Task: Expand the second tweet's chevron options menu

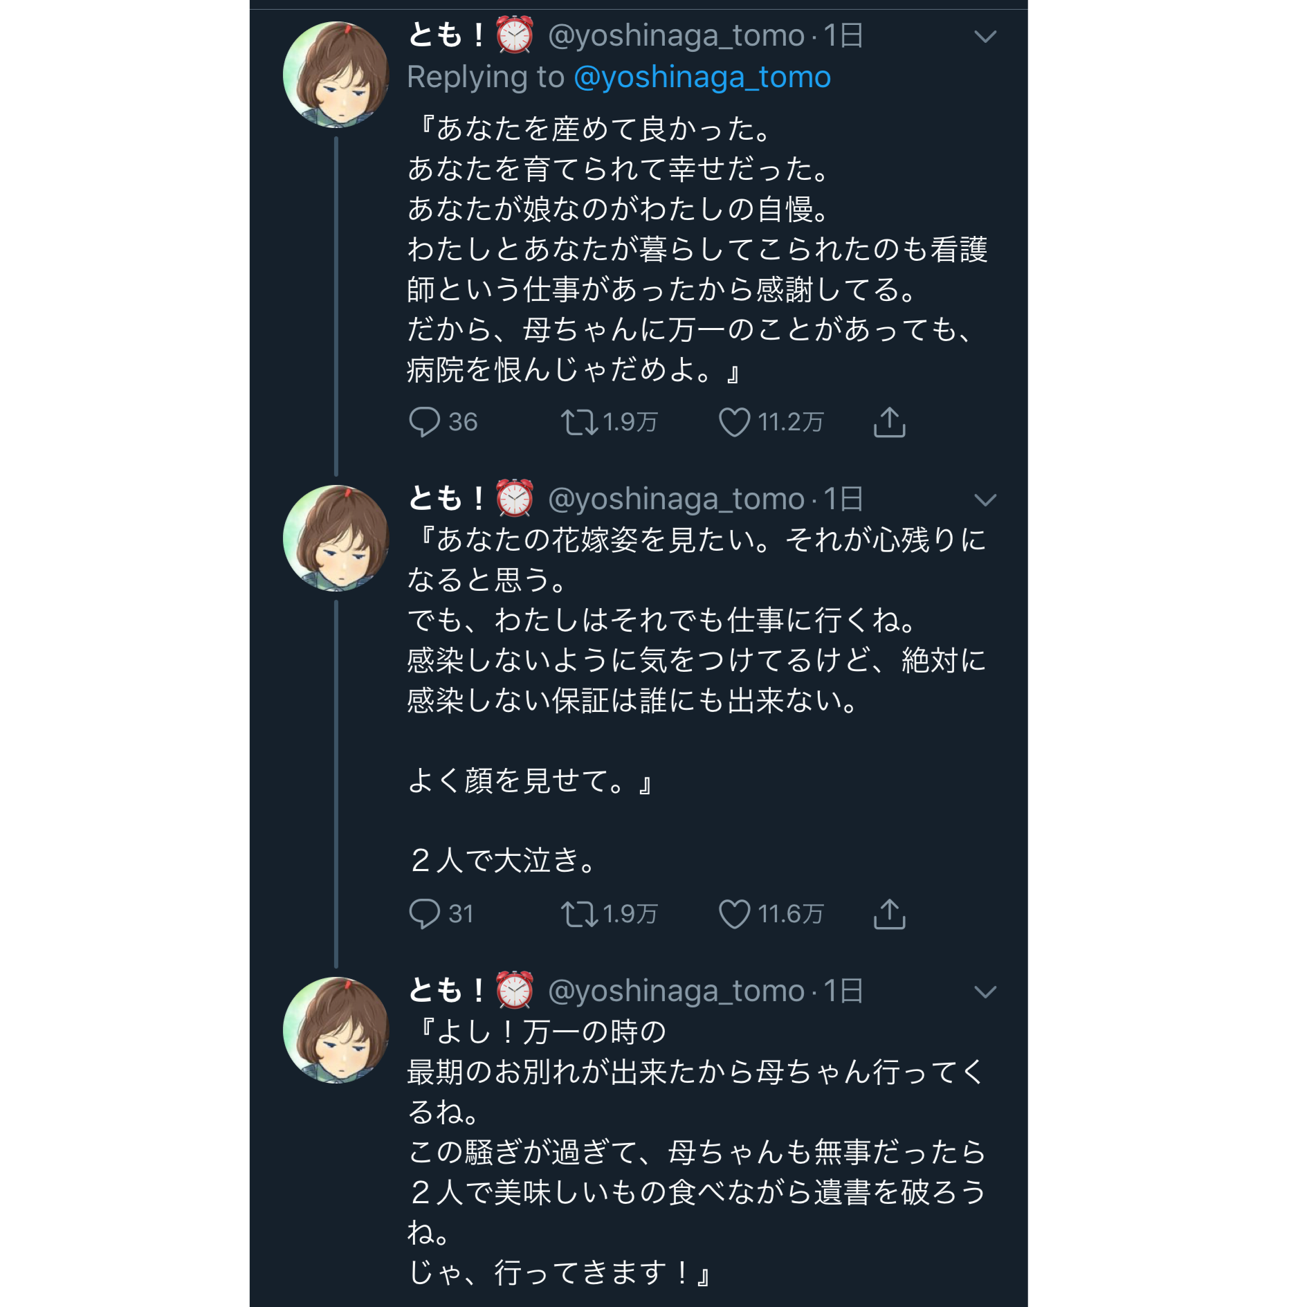Action: pyautogui.click(x=985, y=500)
